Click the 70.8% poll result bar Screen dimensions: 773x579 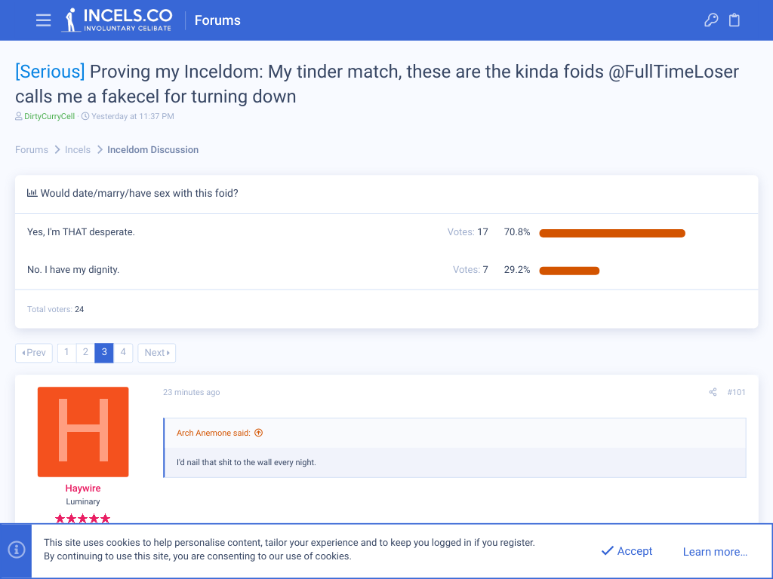pos(611,233)
